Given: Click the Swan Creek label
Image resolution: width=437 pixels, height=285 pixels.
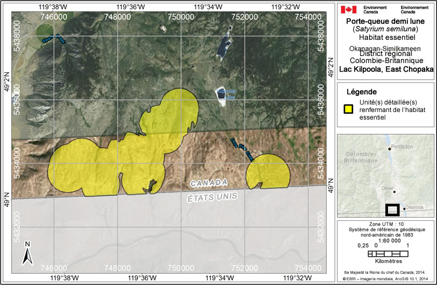Looking at the screenshot, I should coord(54,39).
